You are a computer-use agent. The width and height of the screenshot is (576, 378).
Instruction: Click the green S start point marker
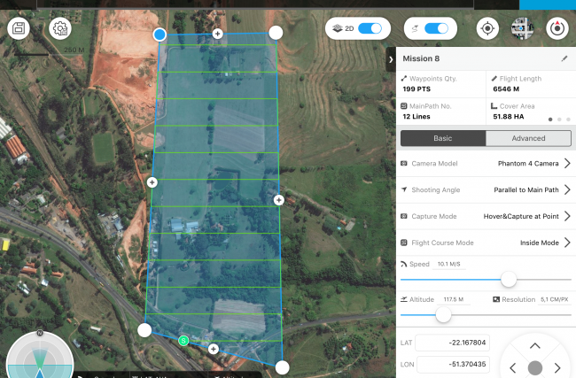(x=183, y=341)
